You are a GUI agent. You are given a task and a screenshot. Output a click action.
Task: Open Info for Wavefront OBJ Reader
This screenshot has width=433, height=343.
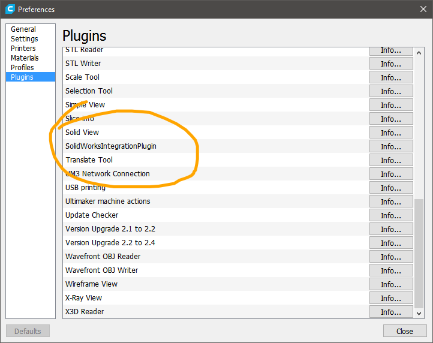(x=391, y=257)
